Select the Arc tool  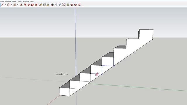[x=8, y=5]
